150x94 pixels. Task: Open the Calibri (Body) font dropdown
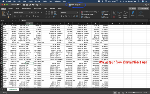tap(22, 13)
